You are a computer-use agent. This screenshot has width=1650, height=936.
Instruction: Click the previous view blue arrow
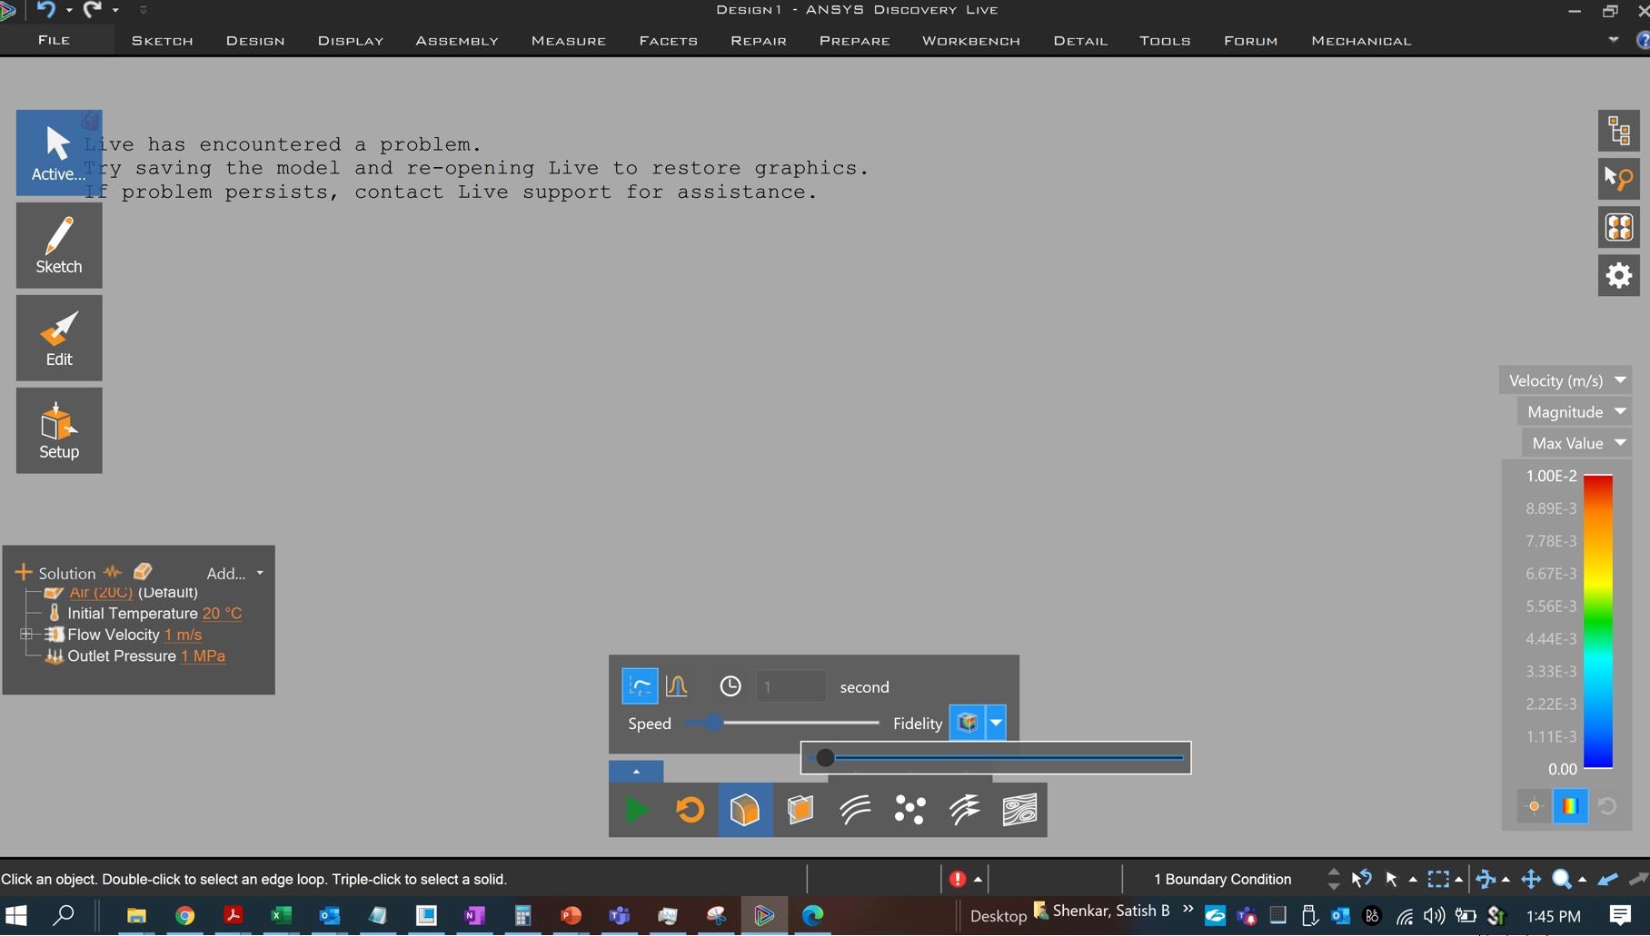click(1607, 879)
